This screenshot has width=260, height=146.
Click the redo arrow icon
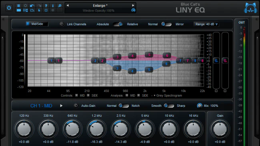[x=39, y=6]
